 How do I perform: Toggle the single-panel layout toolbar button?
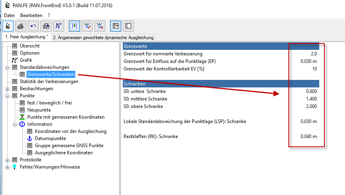[x=128, y=26]
